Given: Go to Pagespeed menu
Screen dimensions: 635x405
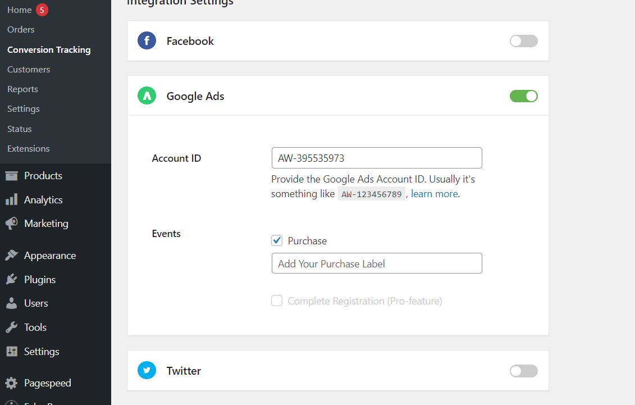Looking at the screenshot, I should point(47,383).
